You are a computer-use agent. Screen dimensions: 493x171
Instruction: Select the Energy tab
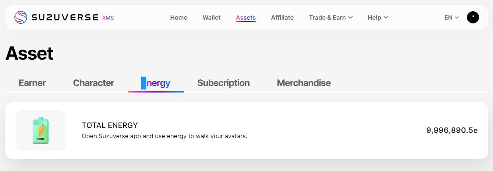[x=156, y=83]
